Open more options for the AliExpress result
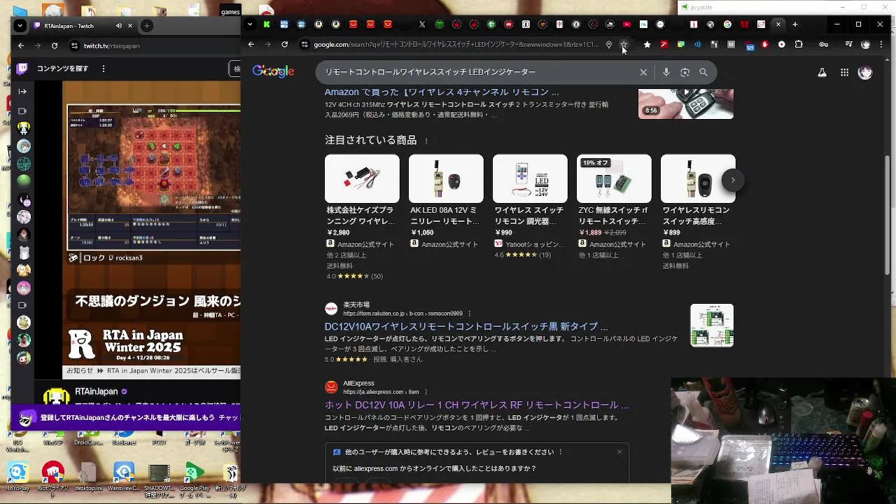The image size is (896, 504). coord(426,392)
